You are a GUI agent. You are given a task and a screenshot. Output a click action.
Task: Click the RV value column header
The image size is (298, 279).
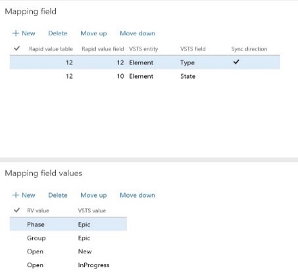pyautogui.click(x=38, y=211)
